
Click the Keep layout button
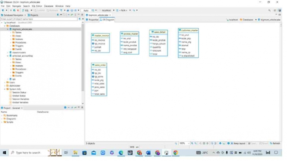tap(238, 144)
